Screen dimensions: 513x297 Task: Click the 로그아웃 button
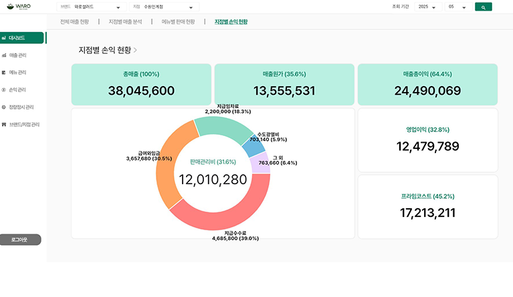21,239
